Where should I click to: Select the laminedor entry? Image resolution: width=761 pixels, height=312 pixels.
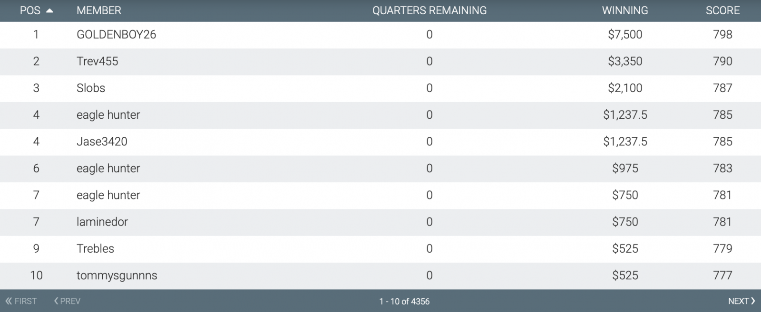[380, 222]
